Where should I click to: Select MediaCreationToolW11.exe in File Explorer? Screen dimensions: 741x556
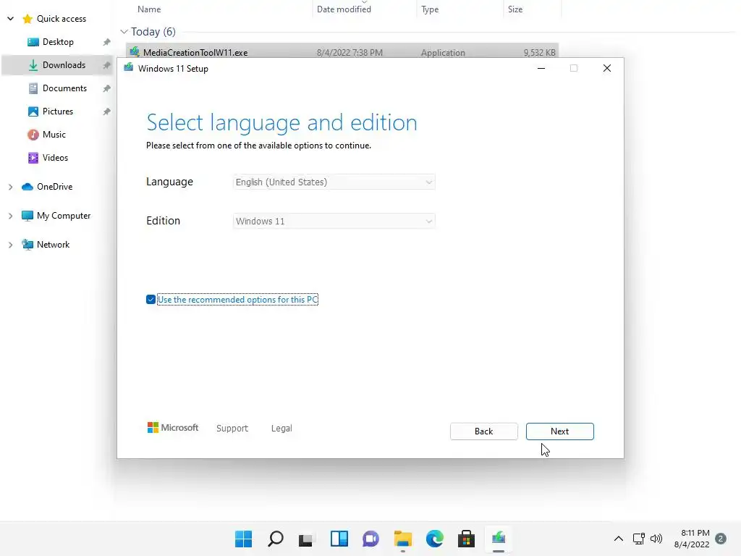tap(342, 52)
